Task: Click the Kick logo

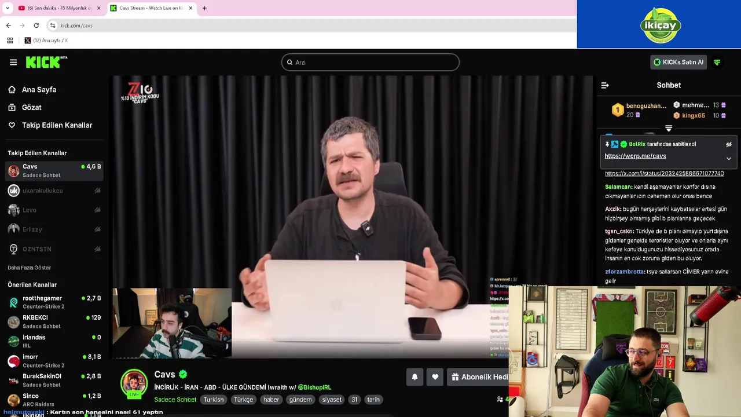Action: 46,62
